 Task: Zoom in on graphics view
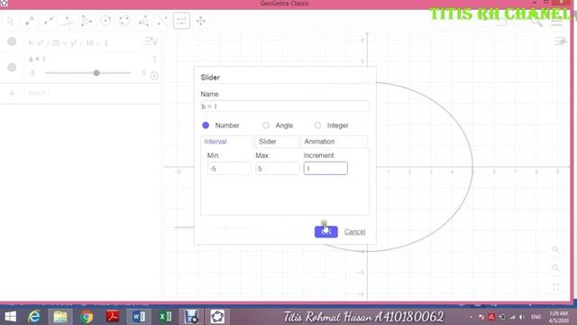(x=555, y=250)
